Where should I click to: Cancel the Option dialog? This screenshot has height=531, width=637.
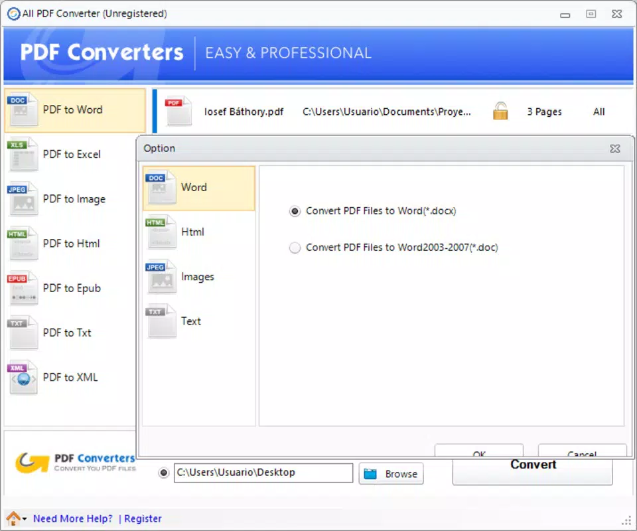[x=582, y=451]
